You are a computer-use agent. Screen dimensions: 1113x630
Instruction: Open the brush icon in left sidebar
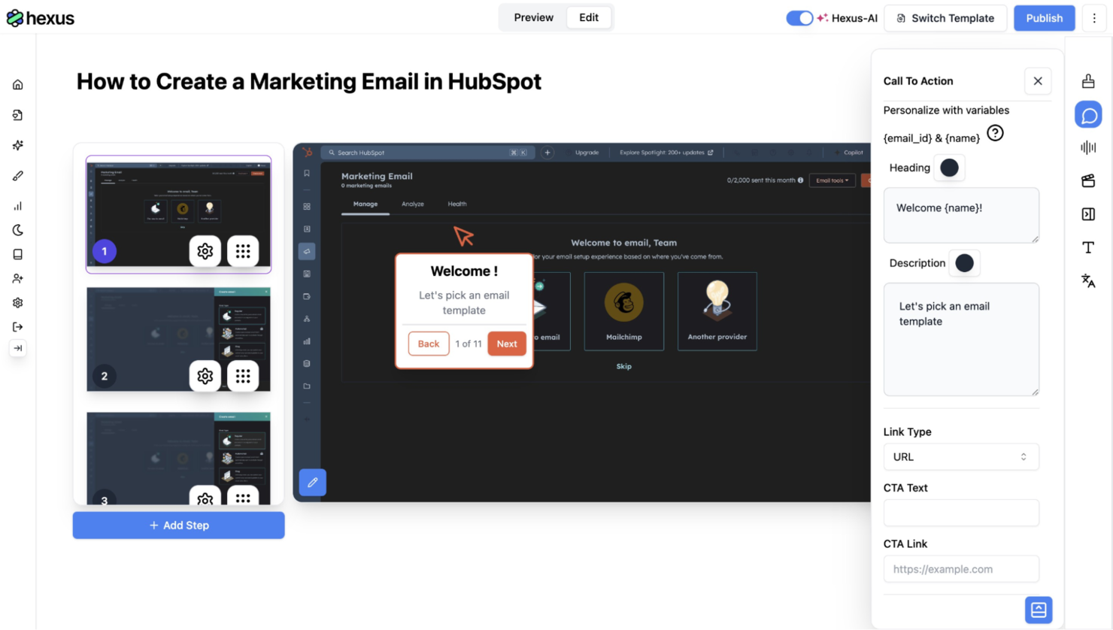[18, 176]
